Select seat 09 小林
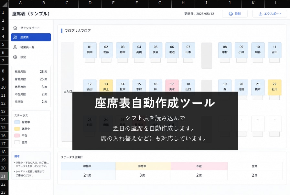This screenshot has height=195, width=290. tap(242, 50)
